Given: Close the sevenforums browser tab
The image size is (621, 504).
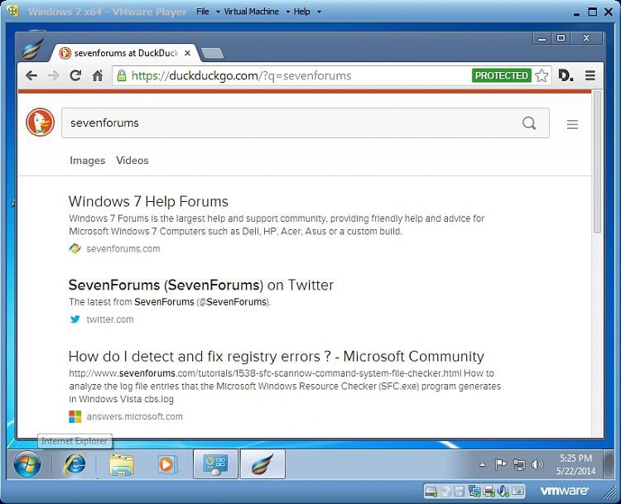Looking at the screenshot, I should click(187, 53).
